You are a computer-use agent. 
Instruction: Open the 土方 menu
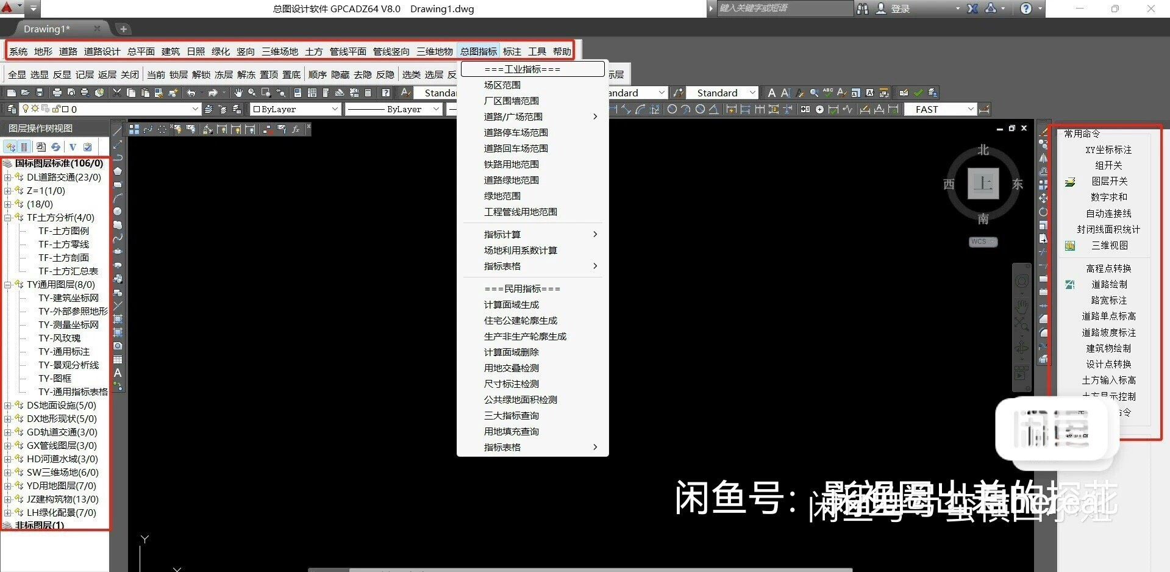pos(313,51)
